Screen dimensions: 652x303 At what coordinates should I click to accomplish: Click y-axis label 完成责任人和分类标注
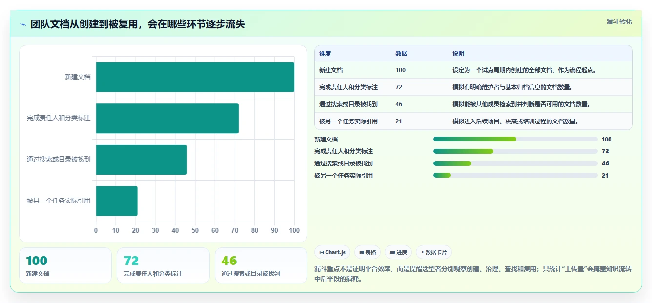(x=59, y=118)
